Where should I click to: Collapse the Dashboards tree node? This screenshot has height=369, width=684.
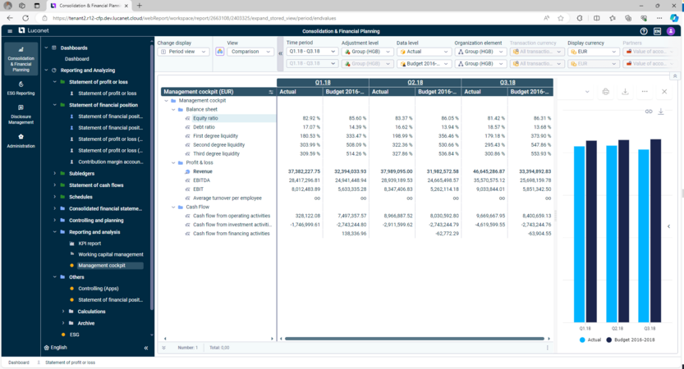pyautogui.click(x=46, y=48)
